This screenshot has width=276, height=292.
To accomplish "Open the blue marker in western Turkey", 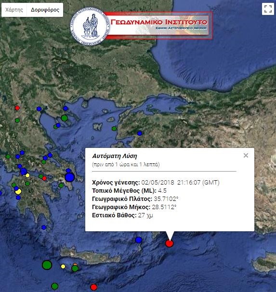I will [x=140, y=133].
